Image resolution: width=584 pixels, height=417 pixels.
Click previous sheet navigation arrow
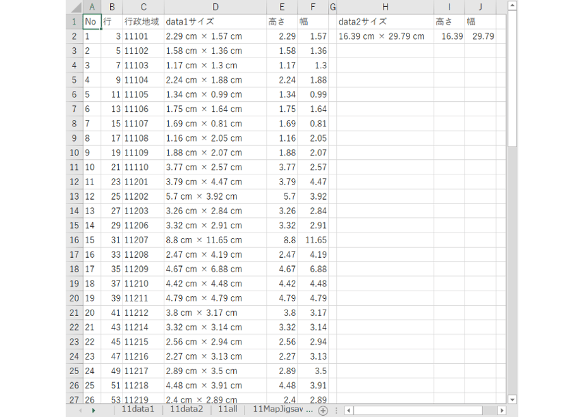click(x=80, y=410)
